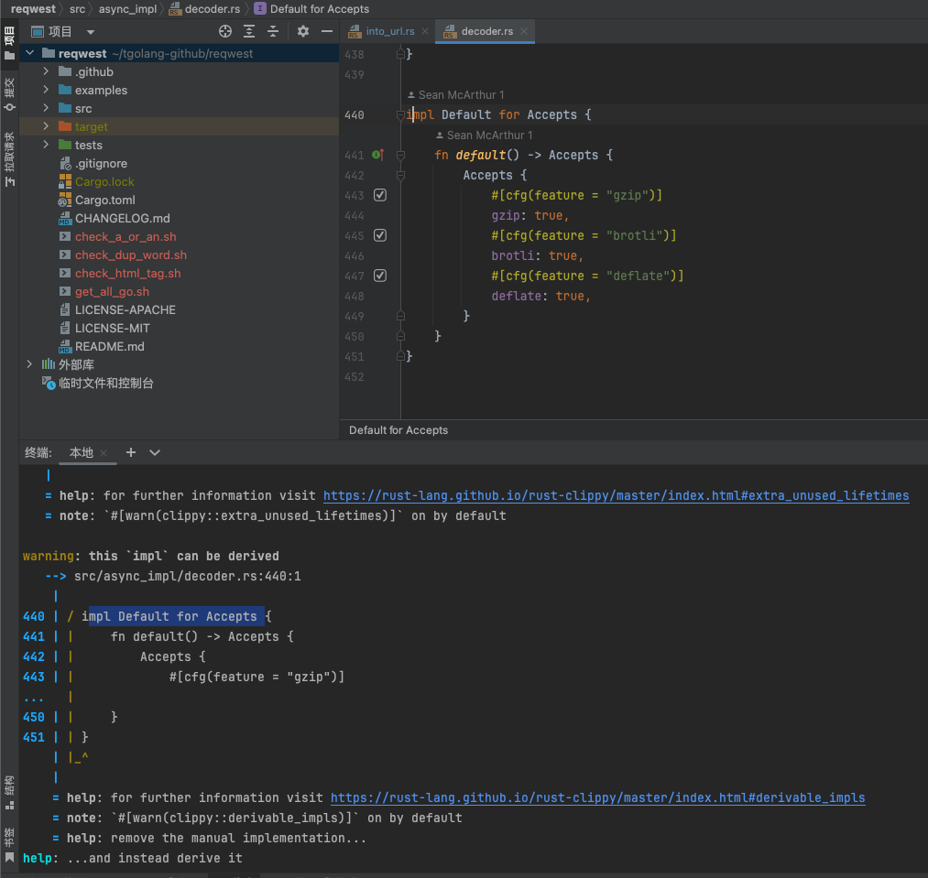
Task: Open the clippy derivable_impls documentation link
Action: pyautogui.click(x=597, y=797)
